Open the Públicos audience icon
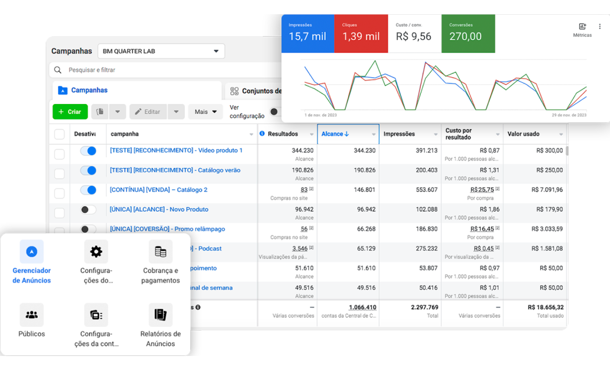Image resolution: width=610 pixels, height=369 pixels. [x=31, y=315]
